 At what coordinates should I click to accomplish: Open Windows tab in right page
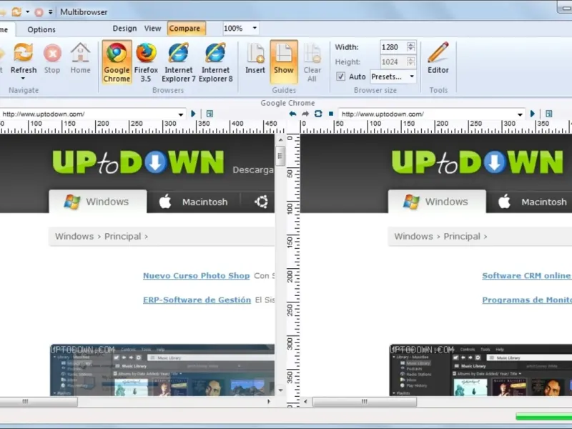(437, 202)
